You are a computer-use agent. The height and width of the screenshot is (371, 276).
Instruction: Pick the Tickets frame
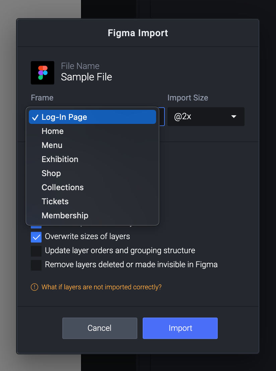[92, 201]
